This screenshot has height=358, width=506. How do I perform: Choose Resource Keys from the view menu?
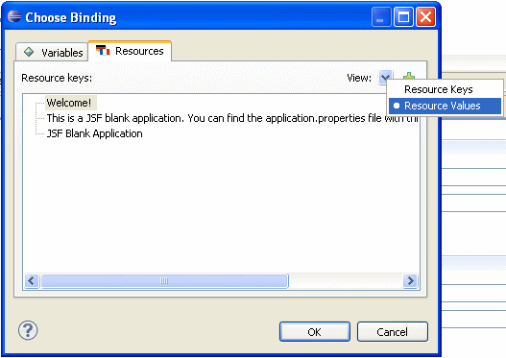pos(445,89)
